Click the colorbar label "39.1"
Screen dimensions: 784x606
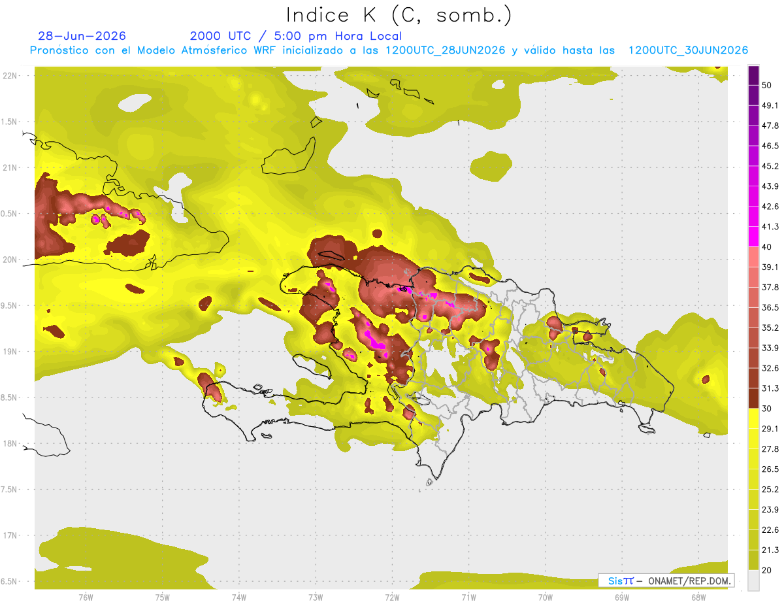coord(770,267)
